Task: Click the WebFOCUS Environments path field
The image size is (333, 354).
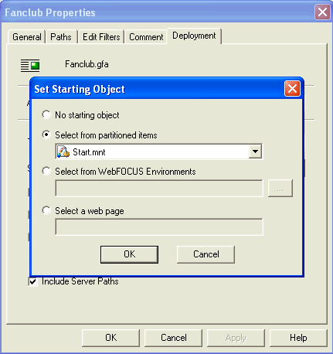Action: pos(159,189)
